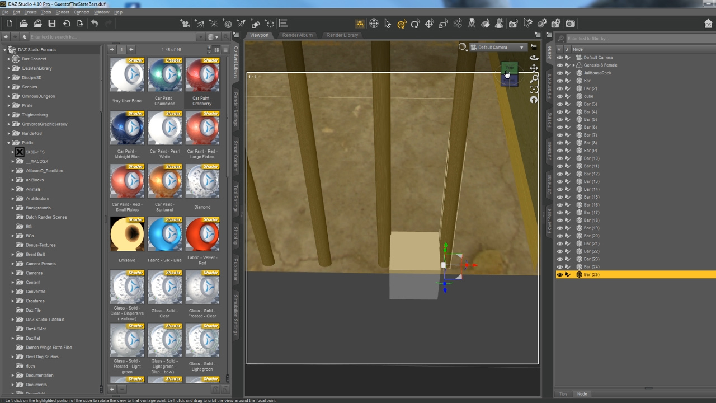Hide the JailHouseRock node
The width and height of the screenshot is (716, 403).
(x=559, y=73)
